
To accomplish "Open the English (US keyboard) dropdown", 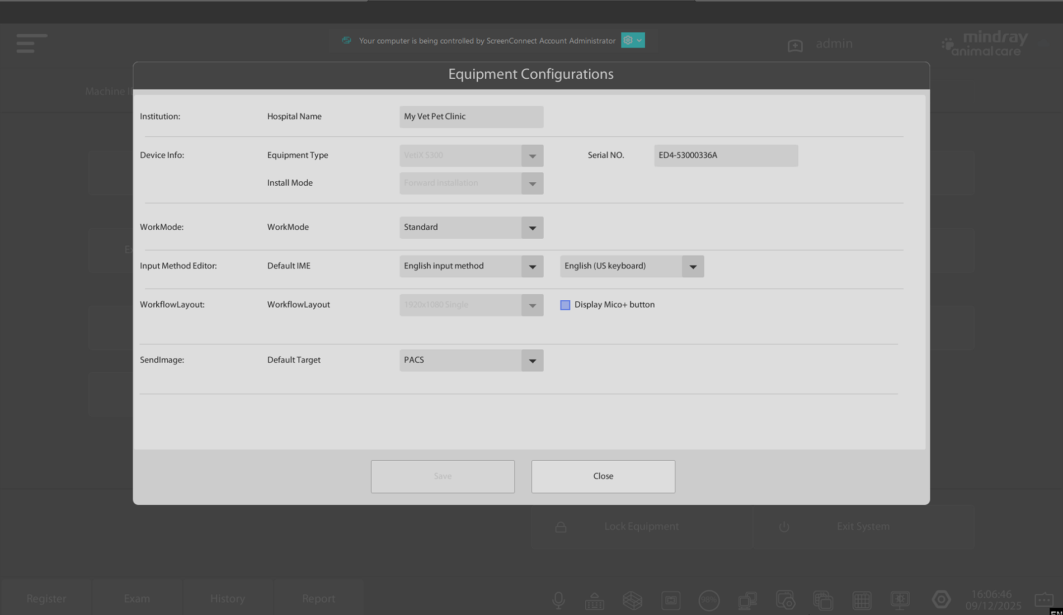I will (x=693, y=266).
